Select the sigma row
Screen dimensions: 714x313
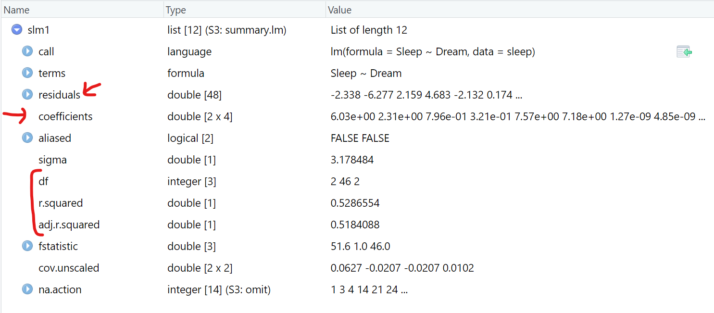(x=52, y=160)
